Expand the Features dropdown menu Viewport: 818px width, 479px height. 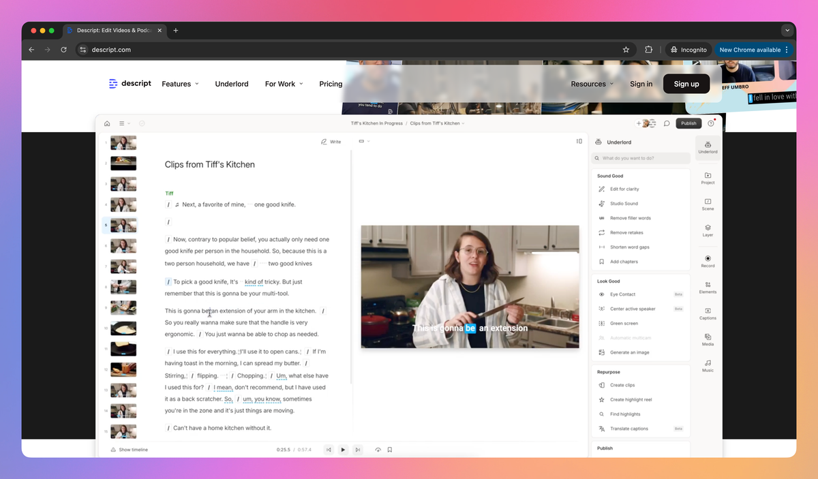click(180, 84)
